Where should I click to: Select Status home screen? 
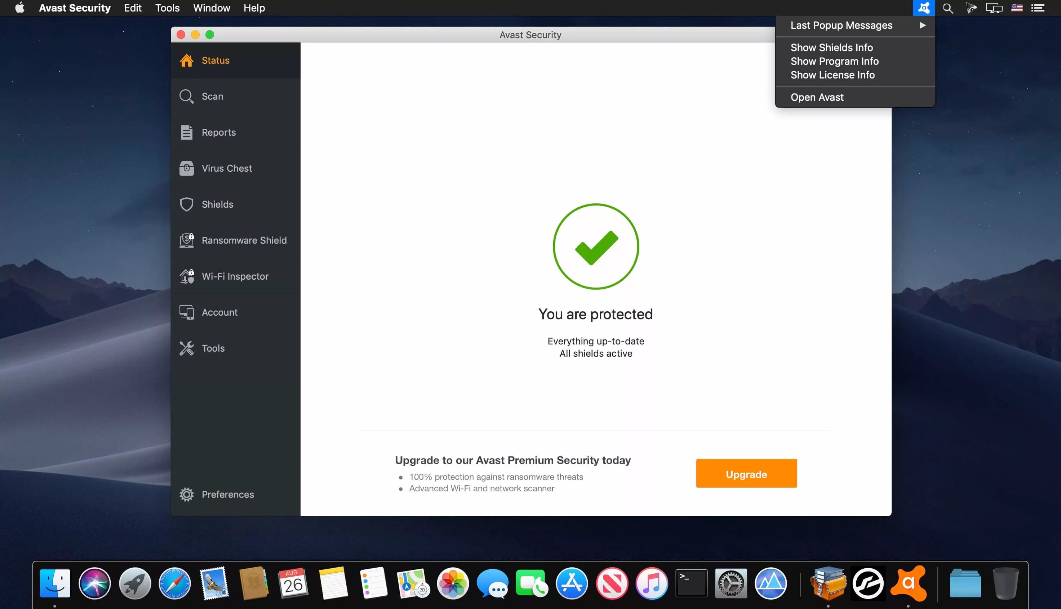pyautogui.click(x=216, y=60)
